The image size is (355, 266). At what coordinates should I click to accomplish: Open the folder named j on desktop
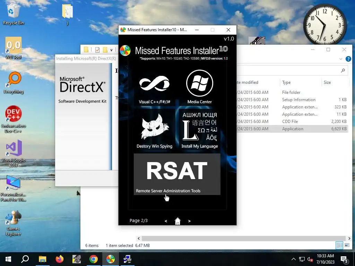pos(68,14)
